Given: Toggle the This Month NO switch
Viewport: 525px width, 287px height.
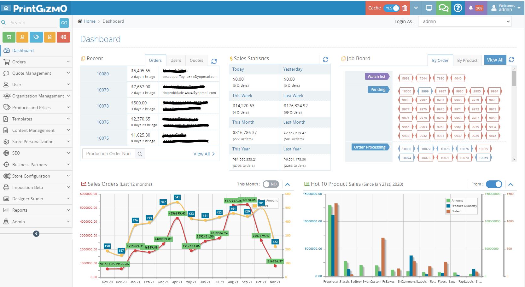Looking at the screenshot, I should click(x=271, y=184).
